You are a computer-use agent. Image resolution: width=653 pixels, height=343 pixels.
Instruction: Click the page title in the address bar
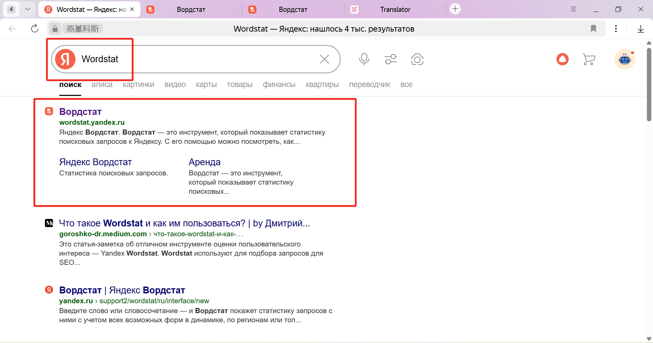[324, 29]
